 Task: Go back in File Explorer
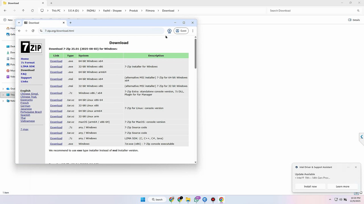tap(5, 10)
